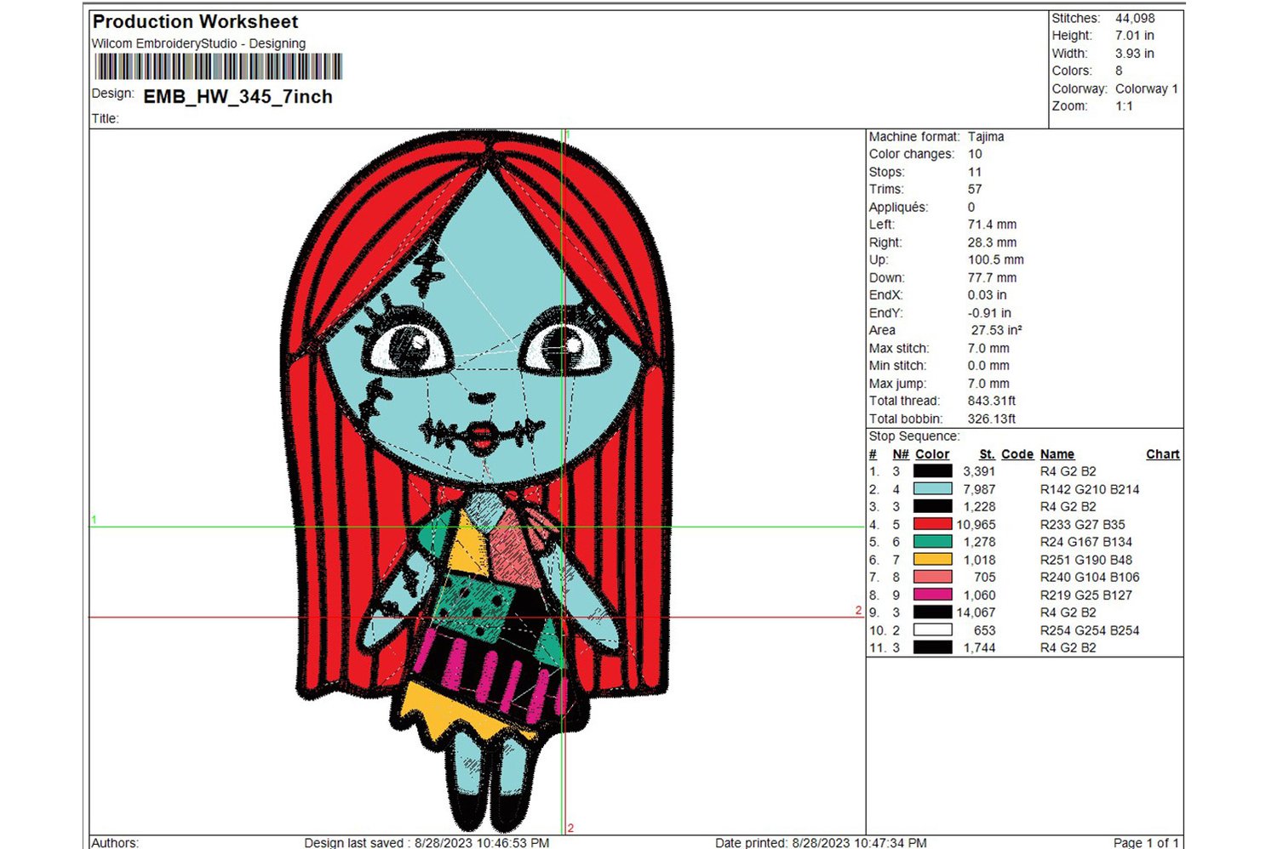This screenshot has width=1277, height=849.
Task: Select the width value '3.93 in'
Action: click(1135, 54)
